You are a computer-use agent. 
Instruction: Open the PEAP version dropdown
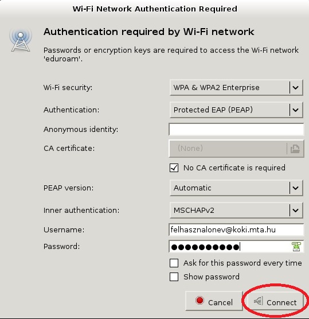[x=236, y=188]
